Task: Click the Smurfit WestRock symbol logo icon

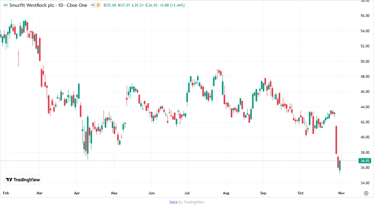Action: 5,5
